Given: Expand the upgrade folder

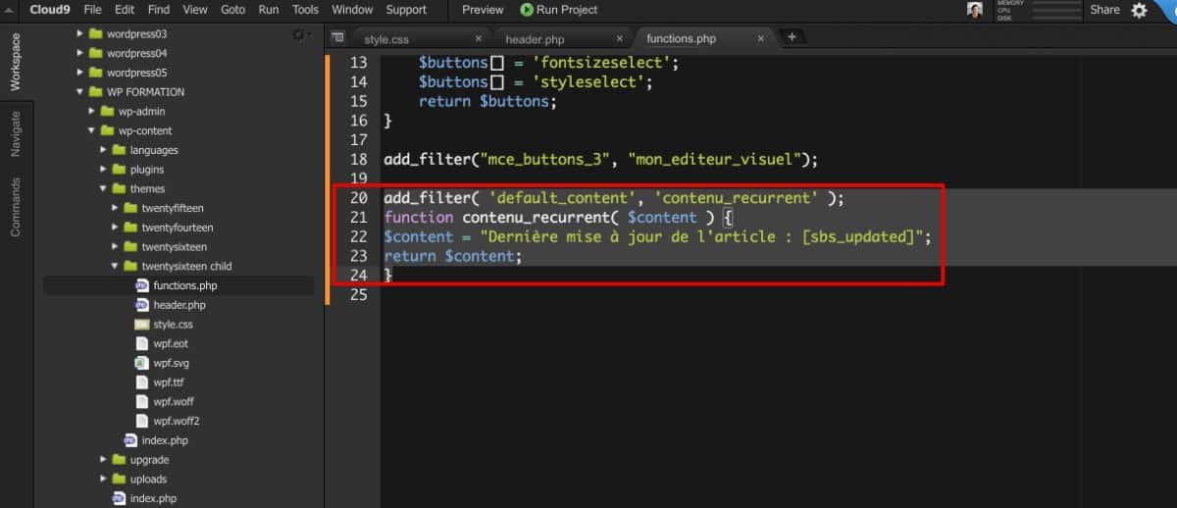Looking at the screenshot, I should click(104, 460).
